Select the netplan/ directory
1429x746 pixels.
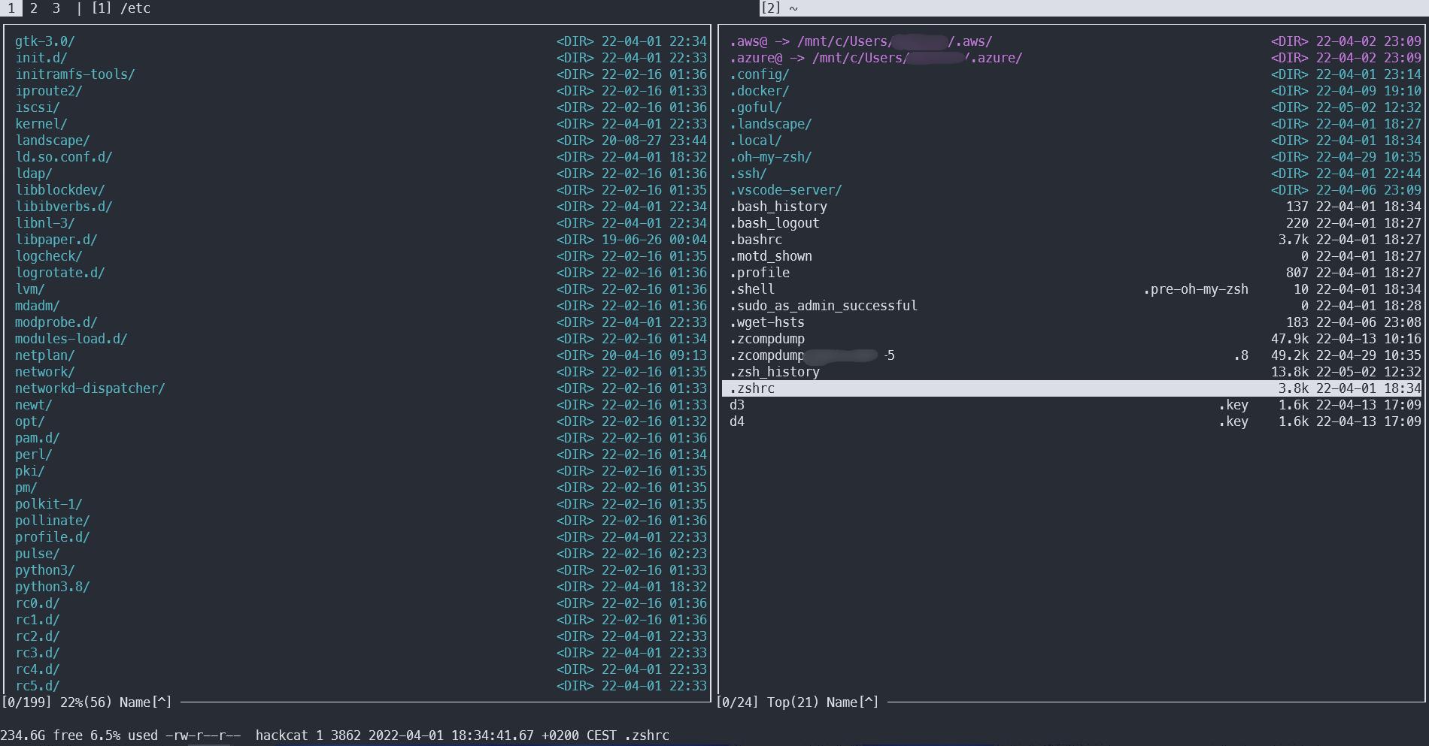click(361, 355)
